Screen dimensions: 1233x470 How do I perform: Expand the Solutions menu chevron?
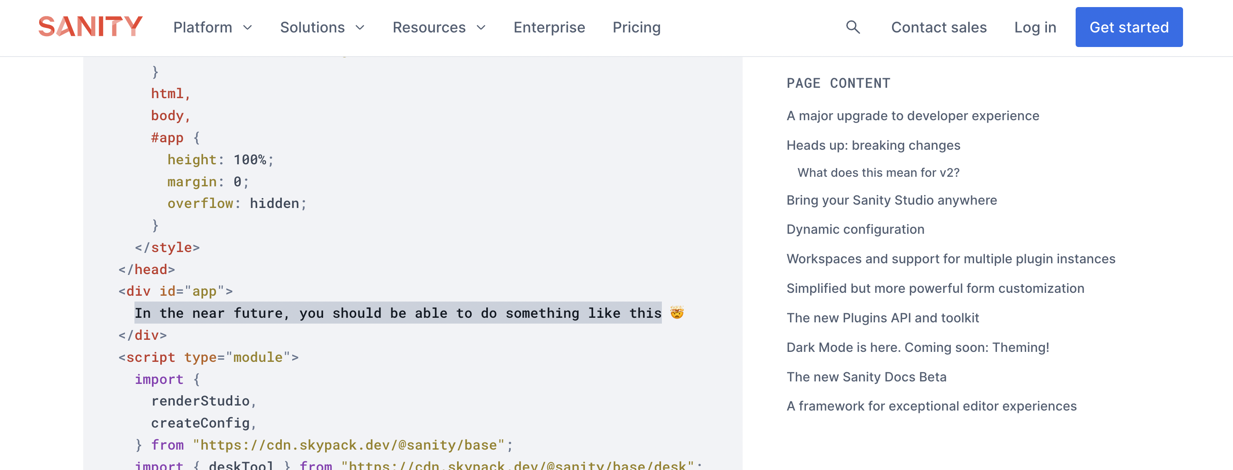tap(360, 28)
